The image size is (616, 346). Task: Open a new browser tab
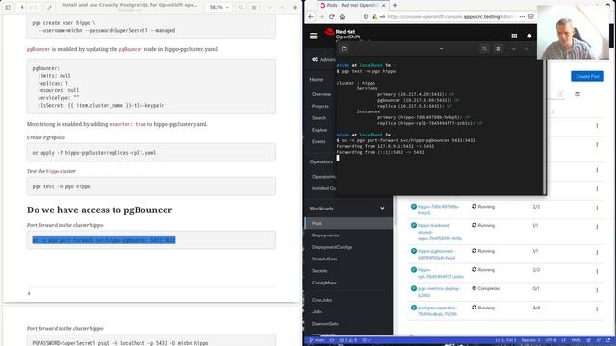click(x=395, y=6)
